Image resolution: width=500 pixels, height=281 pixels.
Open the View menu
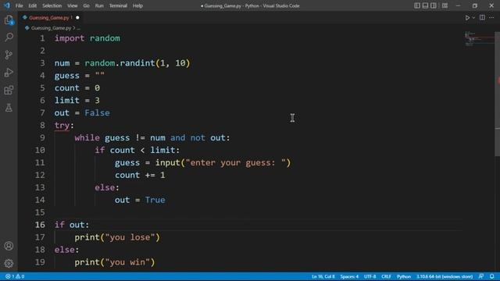coord(73,5)
